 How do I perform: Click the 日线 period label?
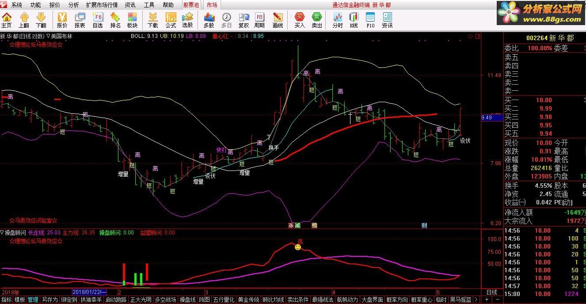coord(492,292)
